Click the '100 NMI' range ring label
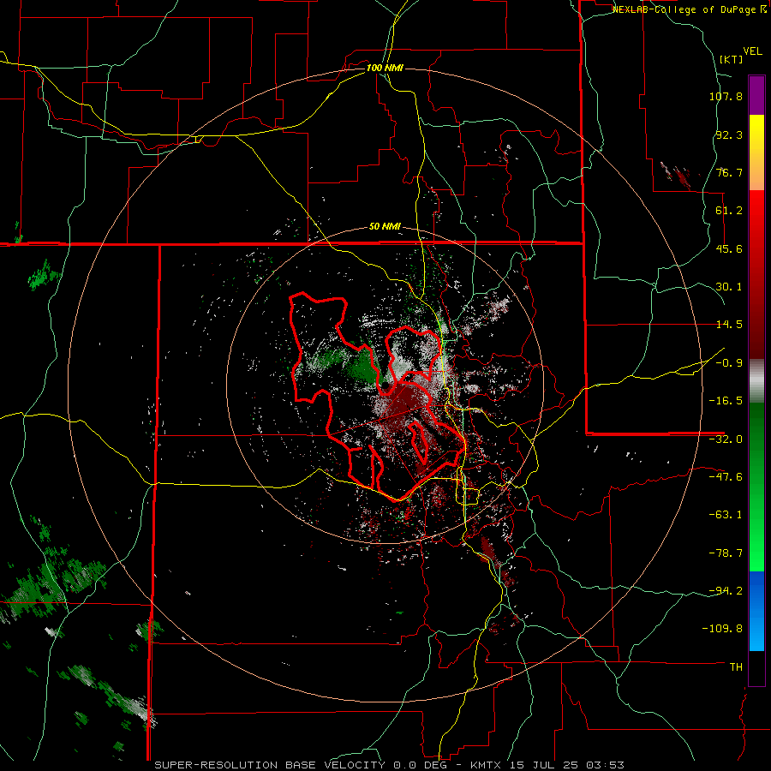 tap(385, 68)
